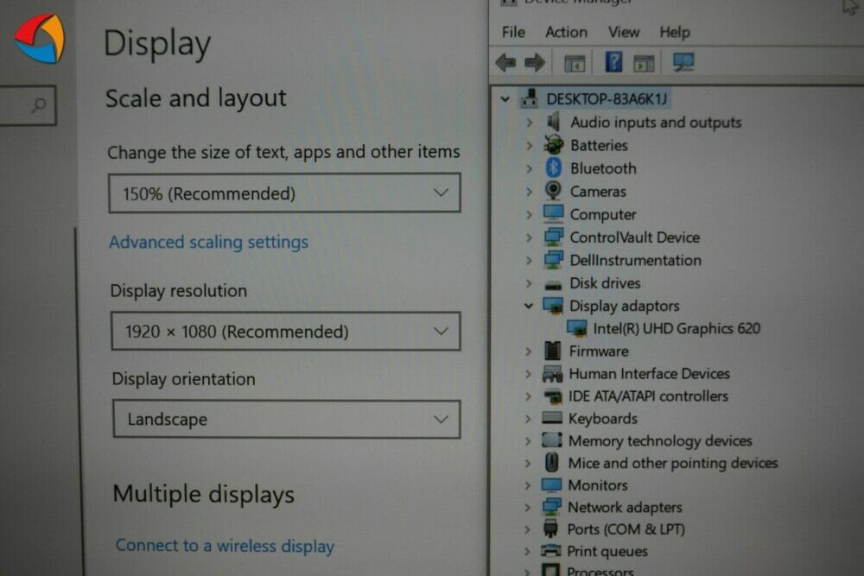Click the Intel(R) UHD Graphics 620 adapter icon
The width and height of the screenshot is (864, 576).
(577, 328)
